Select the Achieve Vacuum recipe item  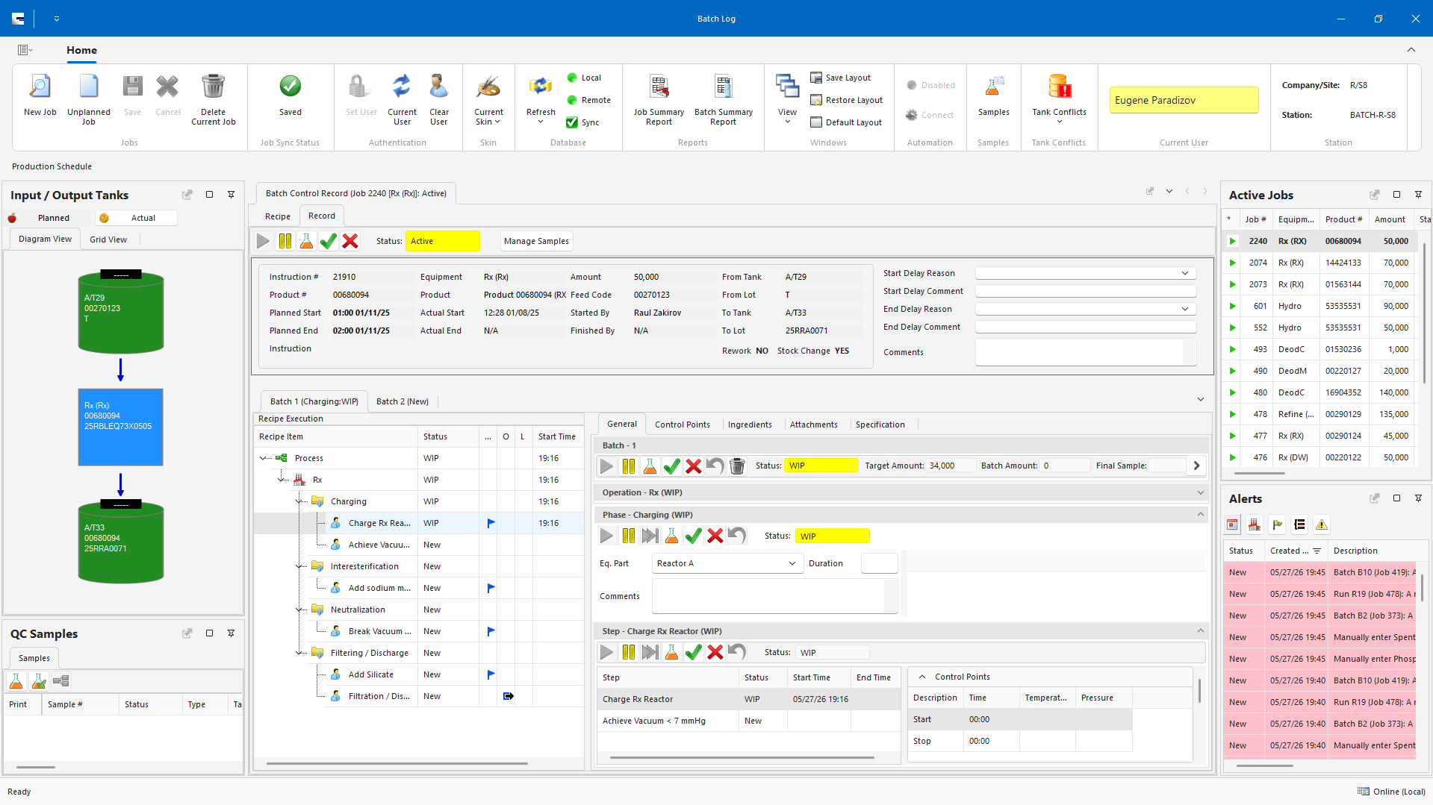(379, 545)
